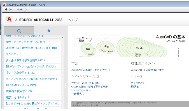Viewport: 189px width, 111px height.
Task: Click the panel splitter dots handle
Action: [66, 85]
